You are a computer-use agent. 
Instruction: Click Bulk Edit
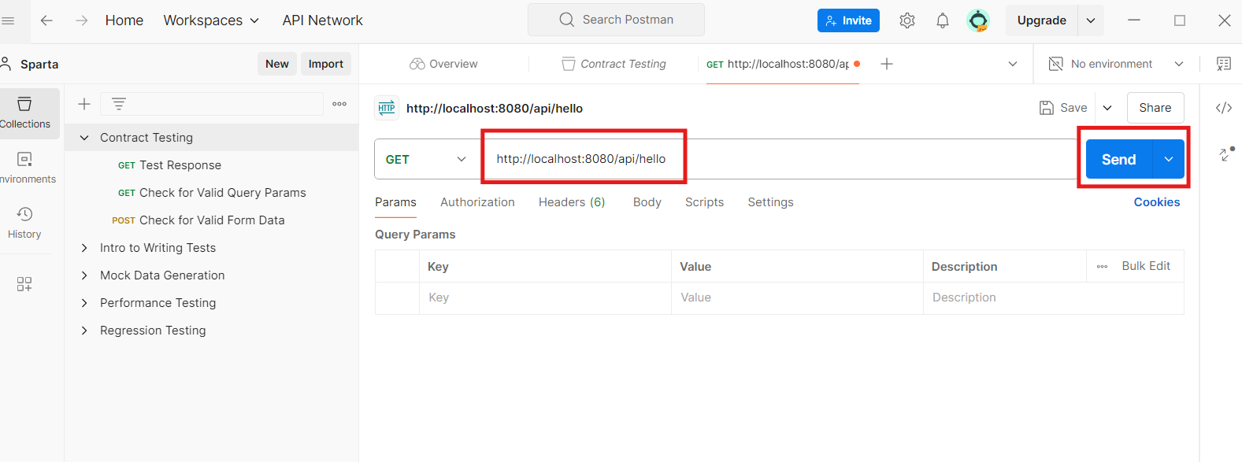pos(1146,266)
